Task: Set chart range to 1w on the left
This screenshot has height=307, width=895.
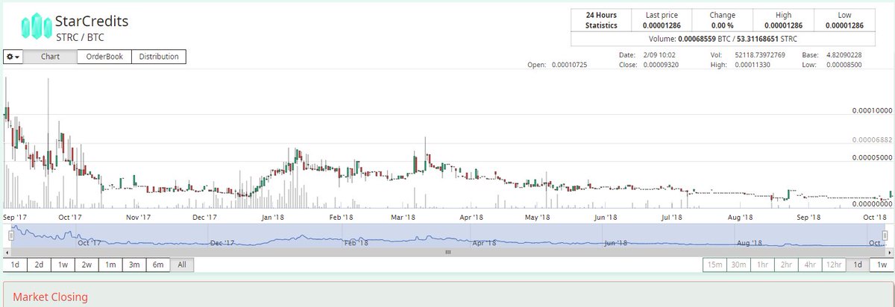Action: tap(63, 265)
